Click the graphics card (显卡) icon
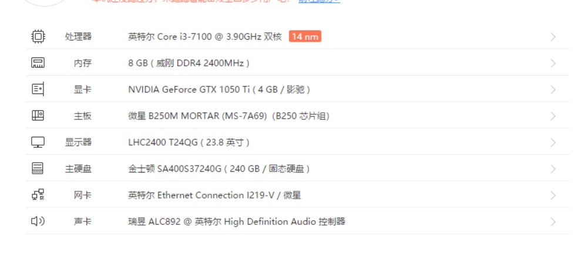Image resolution: width=585 pixels, height=256 pixels. point(38,89)
